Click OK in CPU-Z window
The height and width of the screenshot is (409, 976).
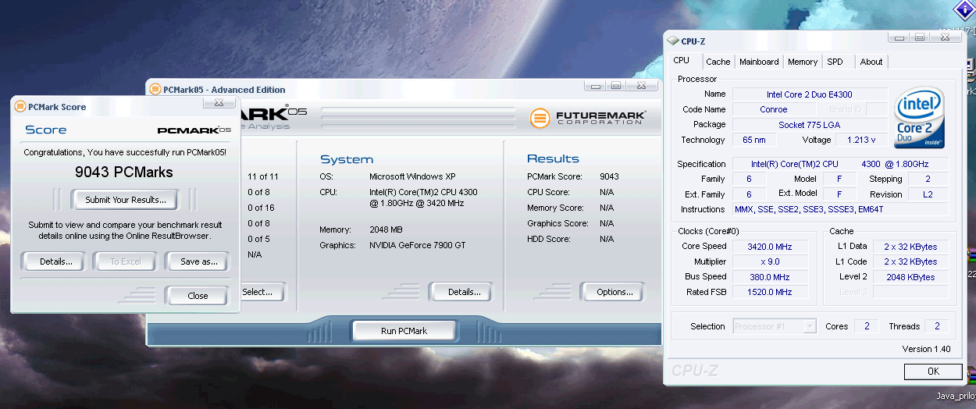933,372
